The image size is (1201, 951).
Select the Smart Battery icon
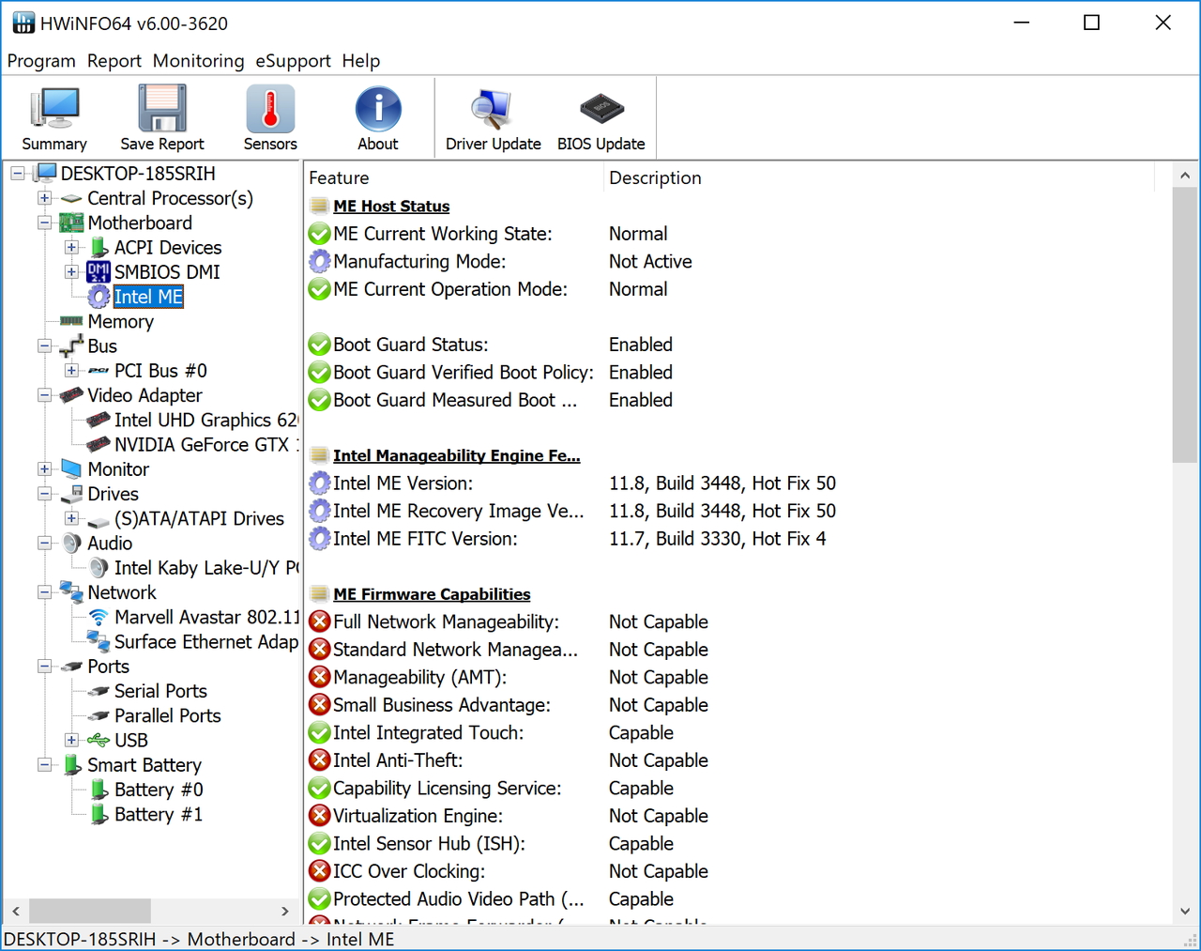click(71, 765)
